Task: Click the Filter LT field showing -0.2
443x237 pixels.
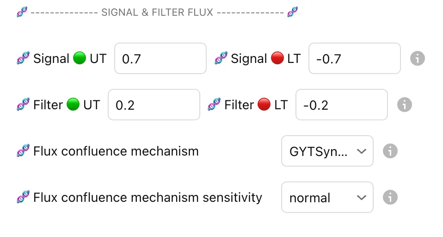Action: click(341, 105)
